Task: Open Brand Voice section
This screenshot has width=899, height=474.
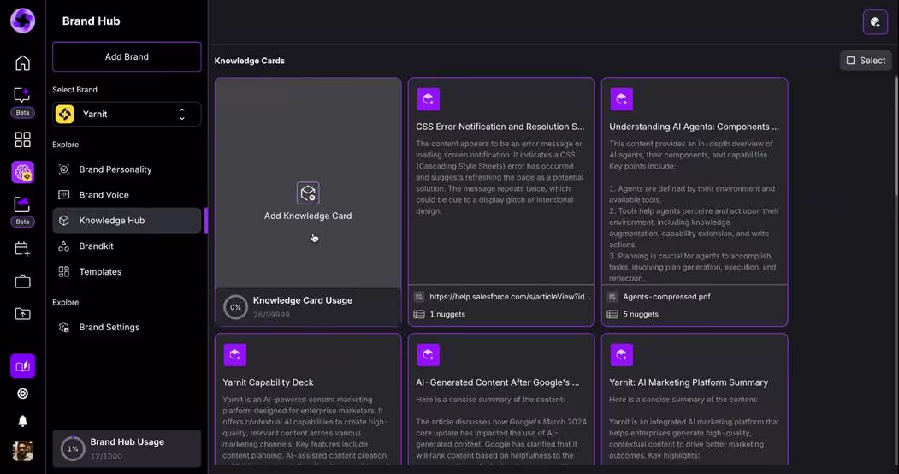Action: pyautogui.click(x=127, y=195)
